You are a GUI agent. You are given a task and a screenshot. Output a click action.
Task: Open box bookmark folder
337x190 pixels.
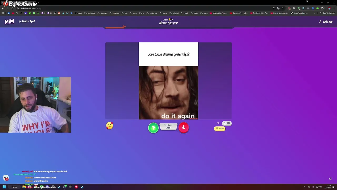(x=125, y=13)
